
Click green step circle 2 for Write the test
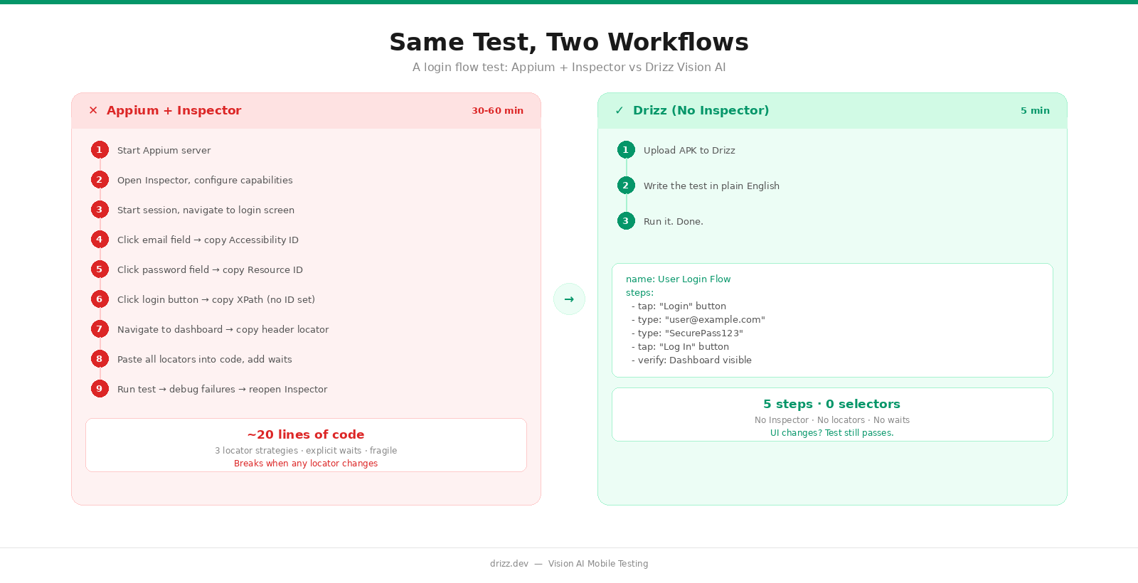(x=626, y=186)
